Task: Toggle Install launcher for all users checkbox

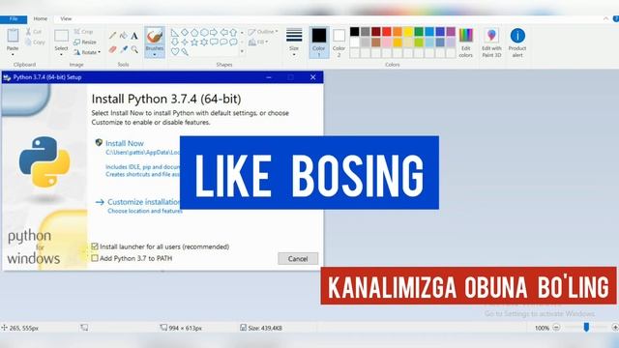Action: [95, 246]
